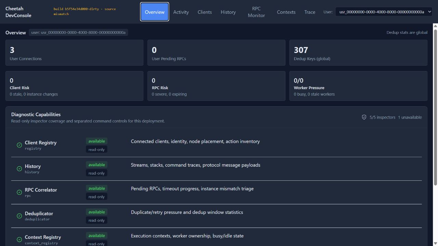The image size is (438, 246).
Task: Click the 0 busy, 0 stale workers text
Action: pyautogui.click(x=314, y=94)
